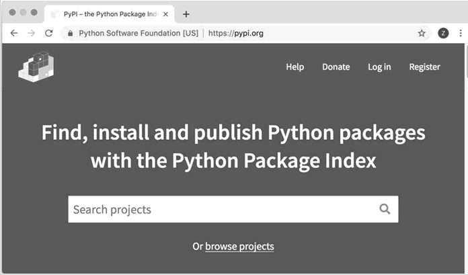
Task: Reload the page with the refresh icon
Action: [48, 33]
